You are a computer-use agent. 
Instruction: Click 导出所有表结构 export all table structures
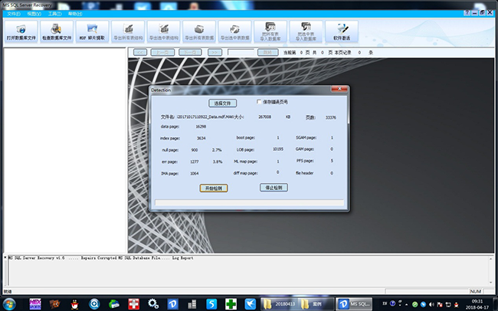point(128,31)
